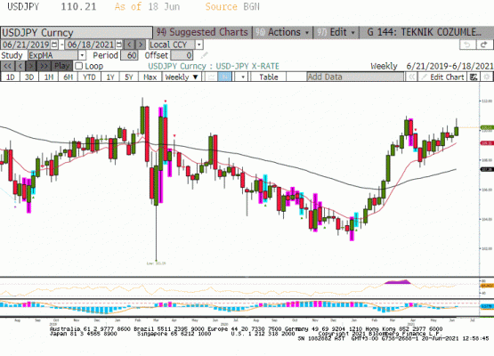Image resolution: width=494 pixels, height=356 pixels.
Task: Shift date range backward with left arrow
Action: pyautogui.click(x=129, y=44)
